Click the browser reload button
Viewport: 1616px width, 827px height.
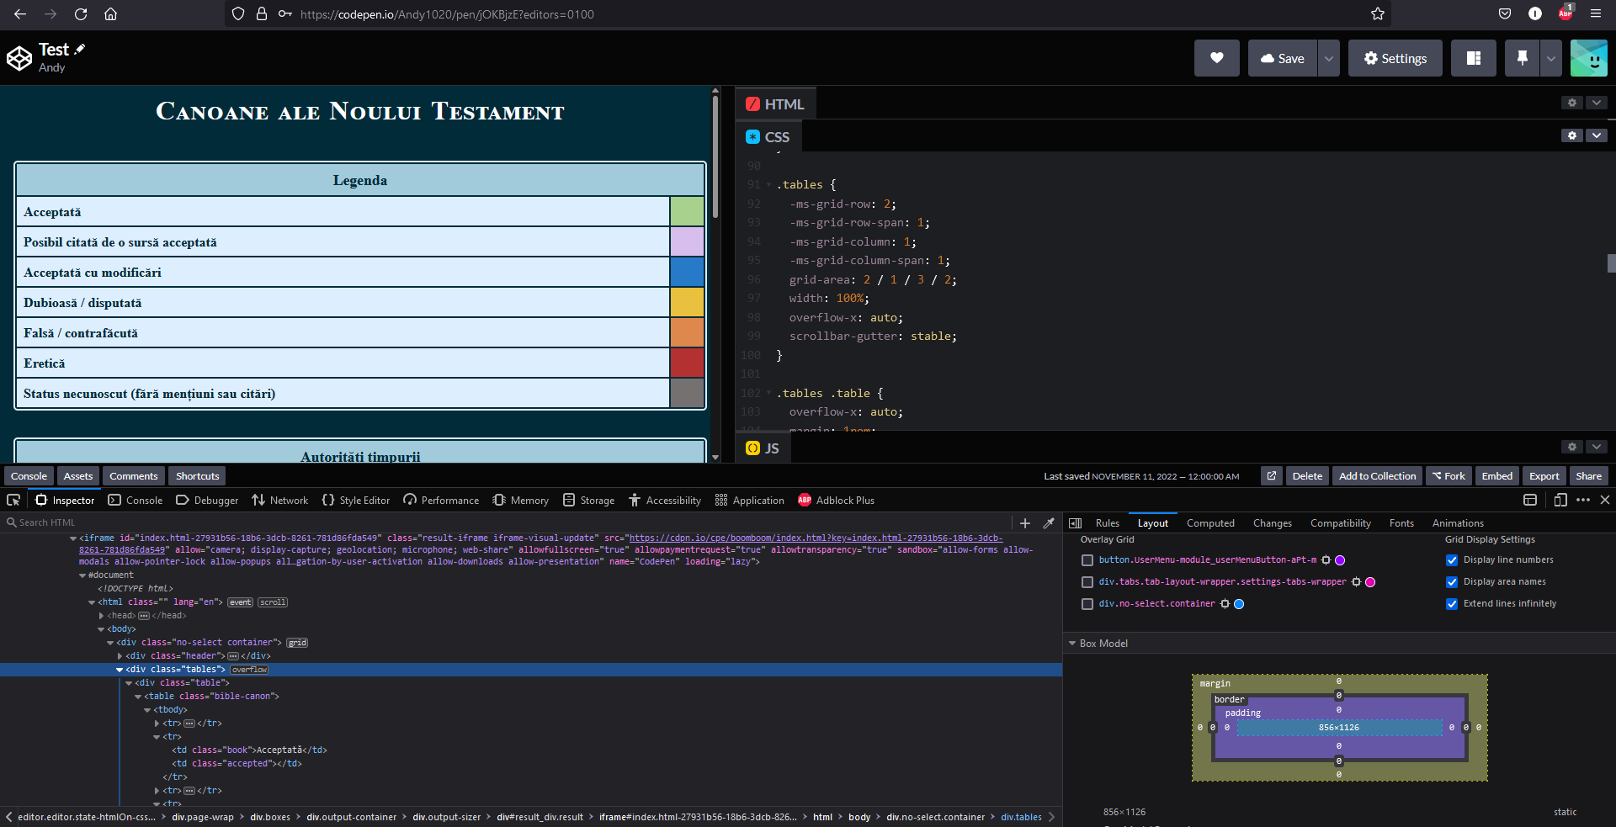tap(81, 13)
